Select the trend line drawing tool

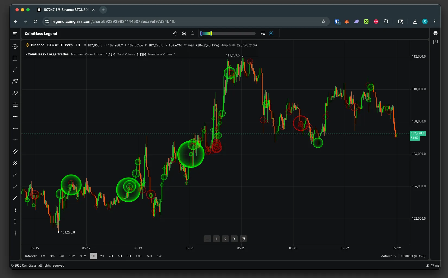pyautogui.click(x=15, y=70)
